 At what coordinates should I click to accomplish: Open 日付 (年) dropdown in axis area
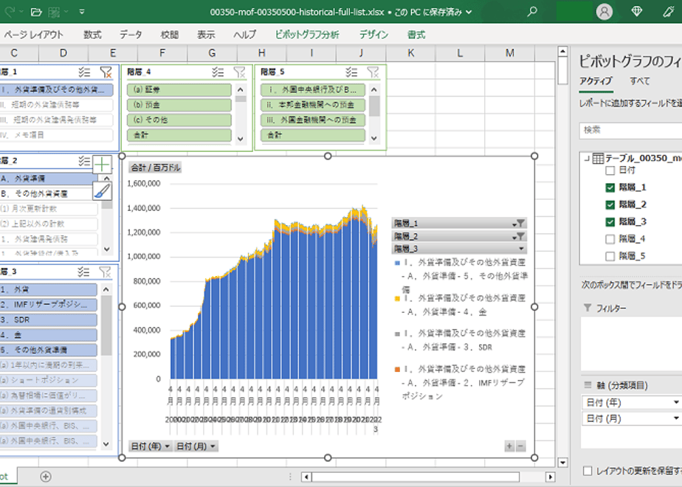pyautogui.click(x=676, y=402)
